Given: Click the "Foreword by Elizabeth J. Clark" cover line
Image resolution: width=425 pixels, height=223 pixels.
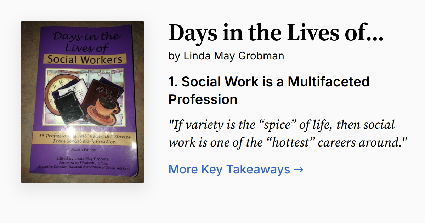Looking at the screenshot, I should coord(84,163).
